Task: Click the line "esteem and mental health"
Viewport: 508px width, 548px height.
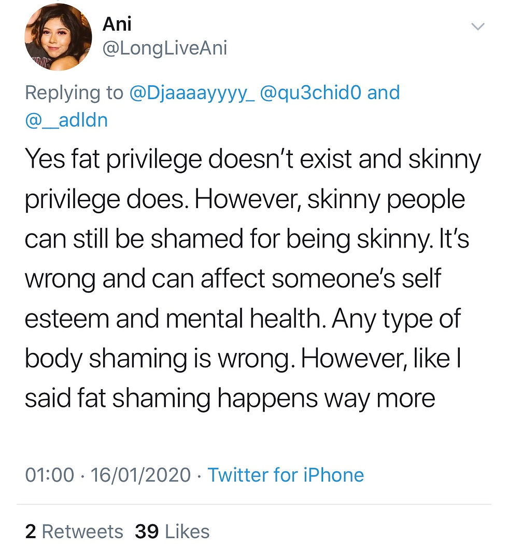Action: tap(242, 319)
